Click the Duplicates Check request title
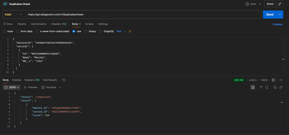289x135 pixels. pos(20,4)
